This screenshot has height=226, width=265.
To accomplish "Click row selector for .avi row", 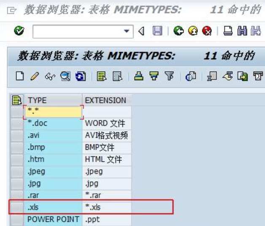I will [17, 136].
